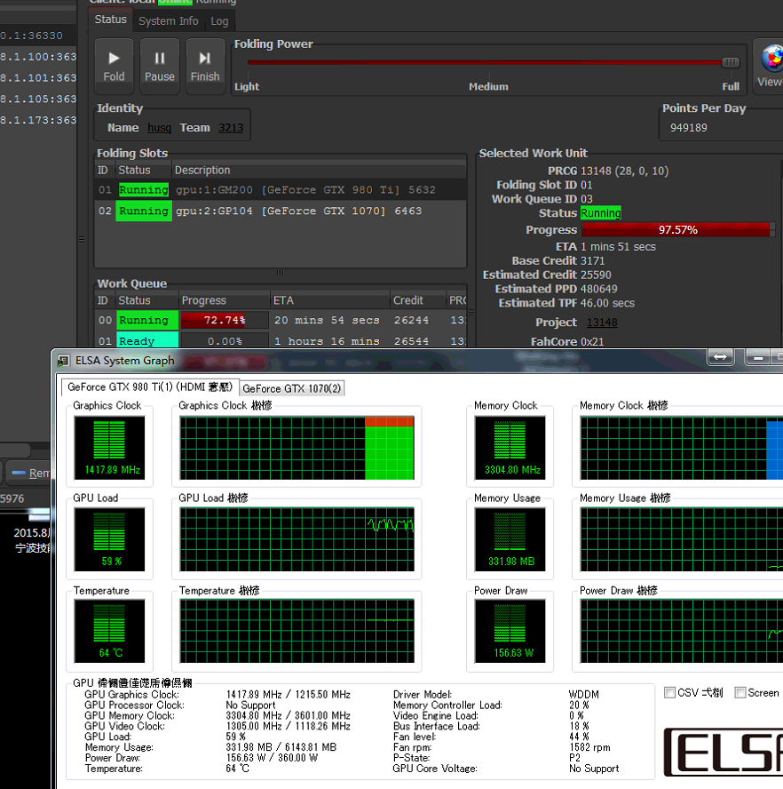Click the Selected Work Unit progress bar 97.57%
Image resolution: width=783 pixels, height=789 pixels.
[x=677, y=230]
